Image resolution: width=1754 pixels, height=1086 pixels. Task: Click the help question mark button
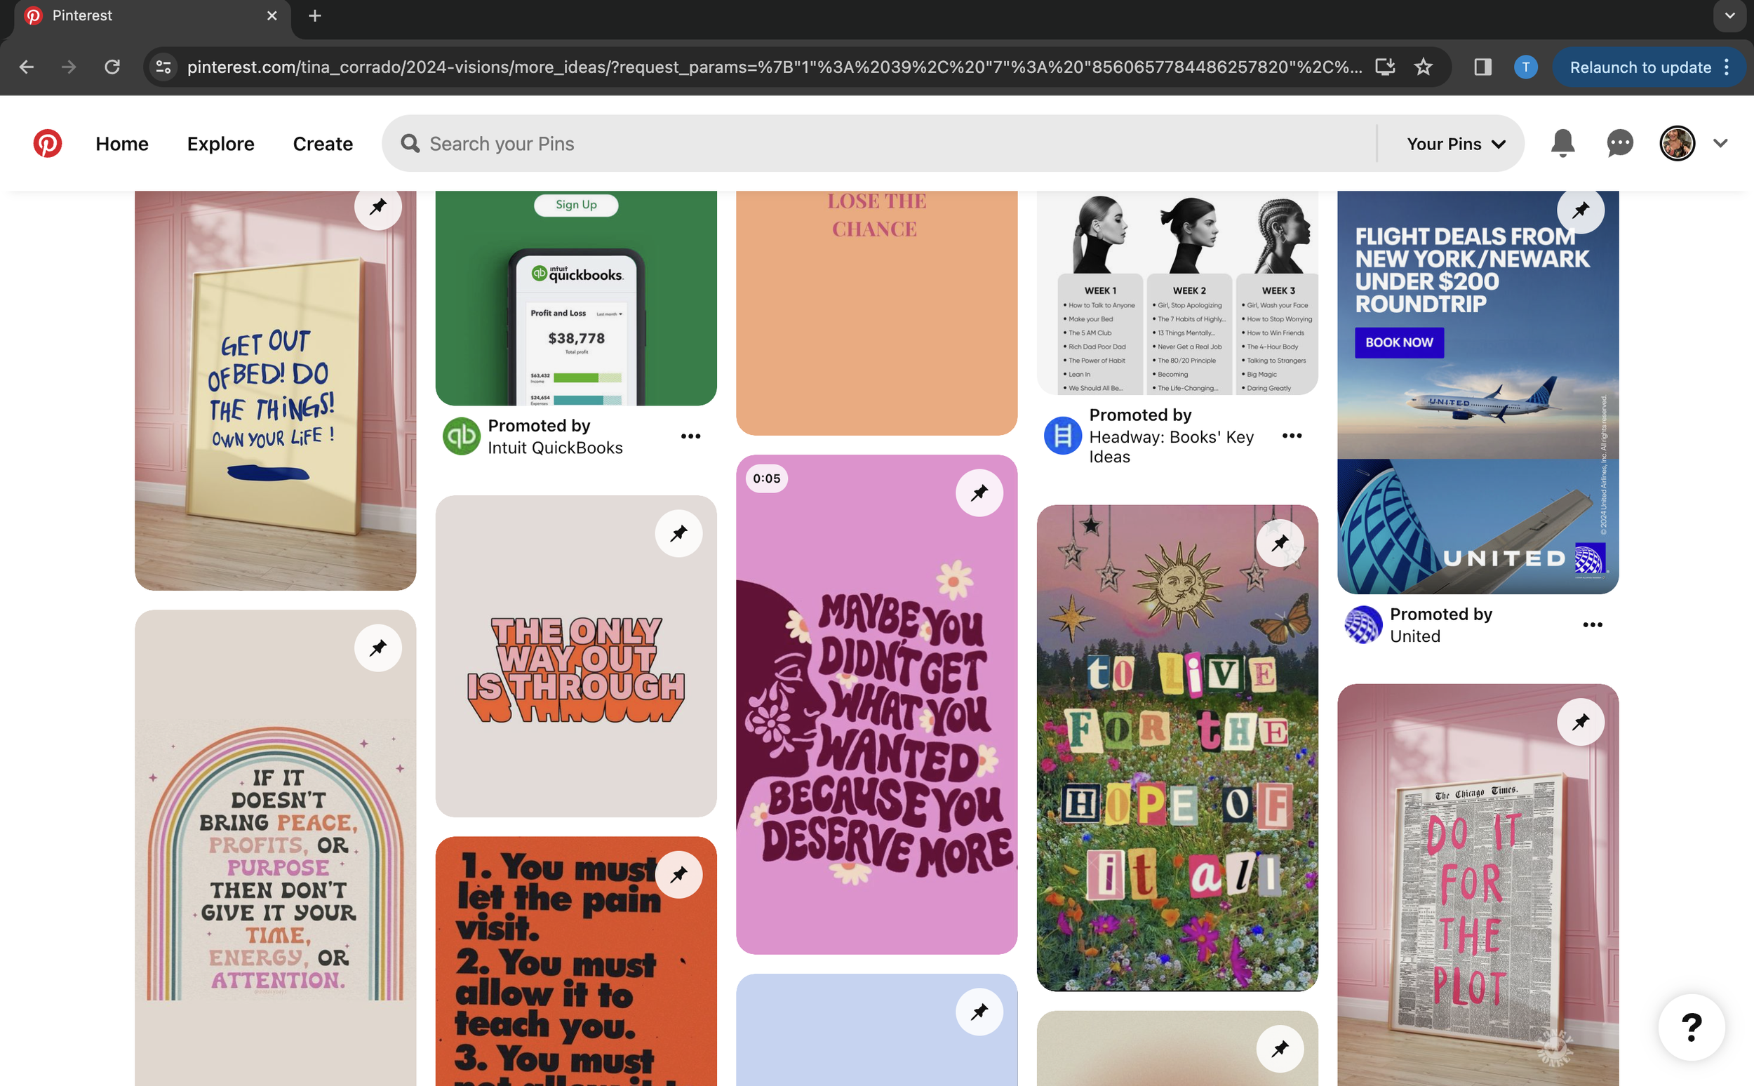coord(1692,1027)
